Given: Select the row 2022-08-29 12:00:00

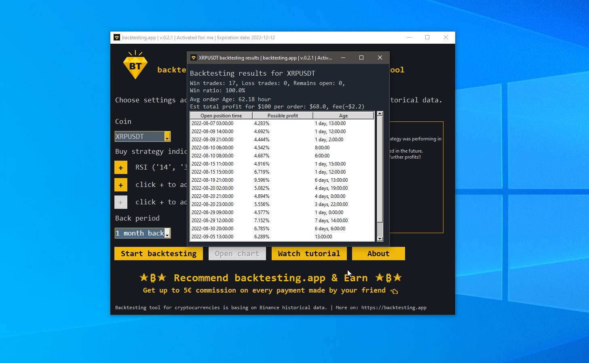Looking at the screenshot, I should 282,221.
